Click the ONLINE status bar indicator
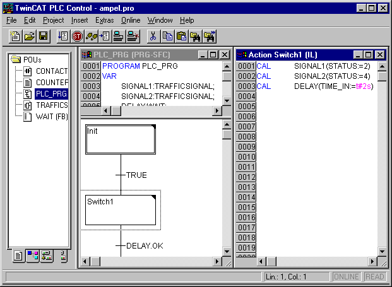This screenshot has width=392, height=287. click(x=347, y=277)
